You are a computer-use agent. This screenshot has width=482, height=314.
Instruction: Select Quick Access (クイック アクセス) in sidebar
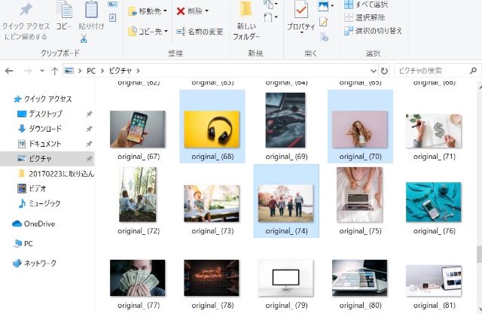click(x=43, y=99)
